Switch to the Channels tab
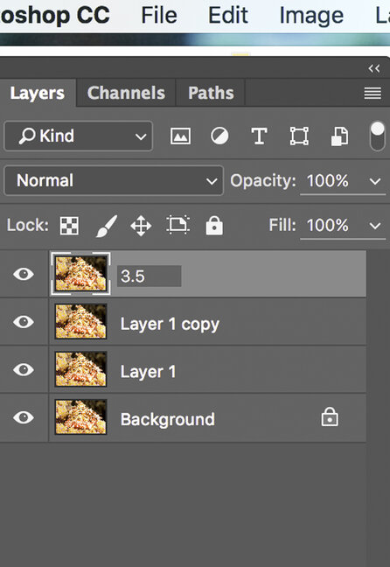Image resolution: width=390 pixels, height=567 pixels. 126,93
